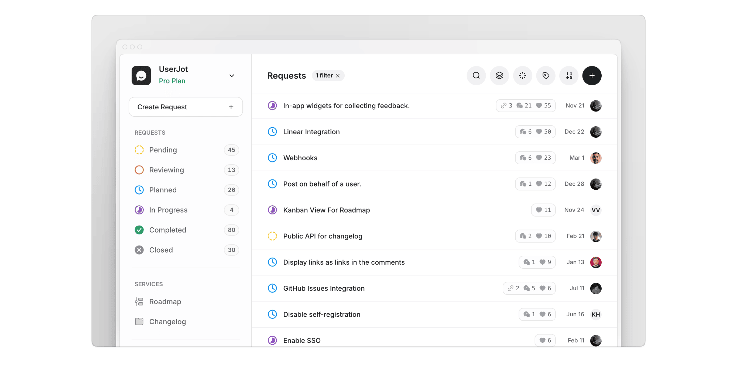The width and height of the screenshot is (742, 370).
Task: Click the UserJot logo icon
Action: tap(141, 75)
